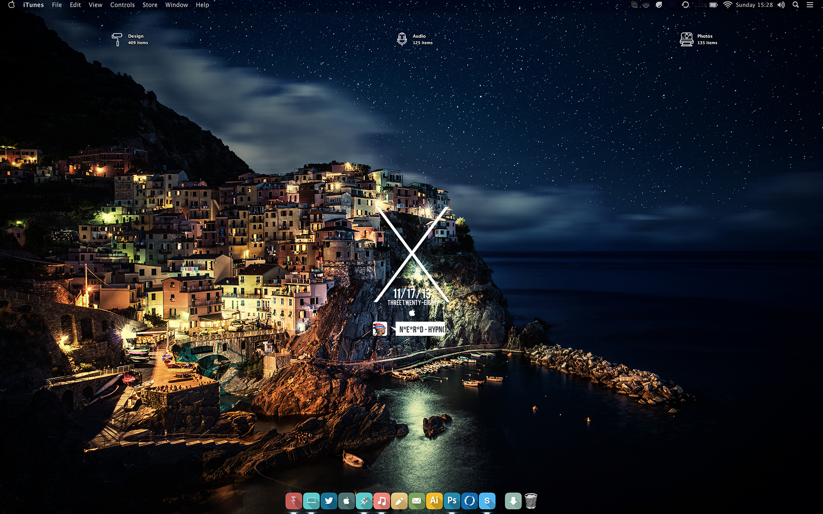
Task: Click the iTunes music note dock icon
Action: 381,501
